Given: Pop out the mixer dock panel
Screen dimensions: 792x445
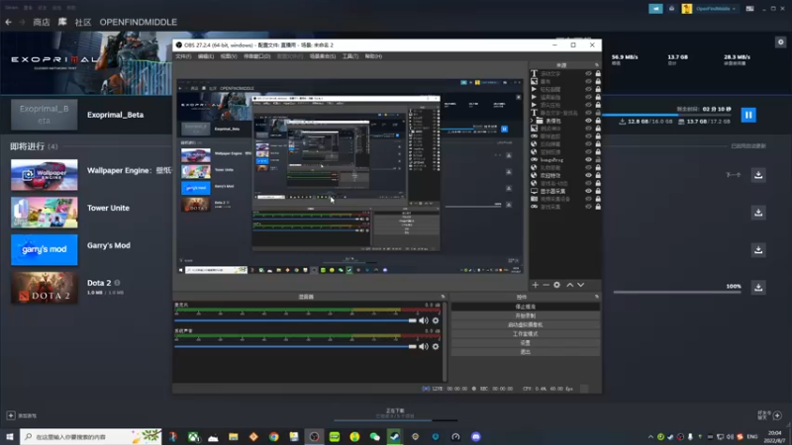Looking at the screenshot, I should click(443, 297).
